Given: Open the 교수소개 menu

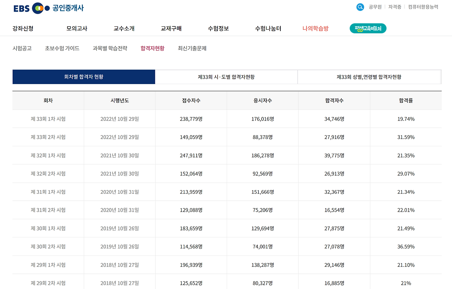Looking at the screenshot, I should tap(124, 29).
